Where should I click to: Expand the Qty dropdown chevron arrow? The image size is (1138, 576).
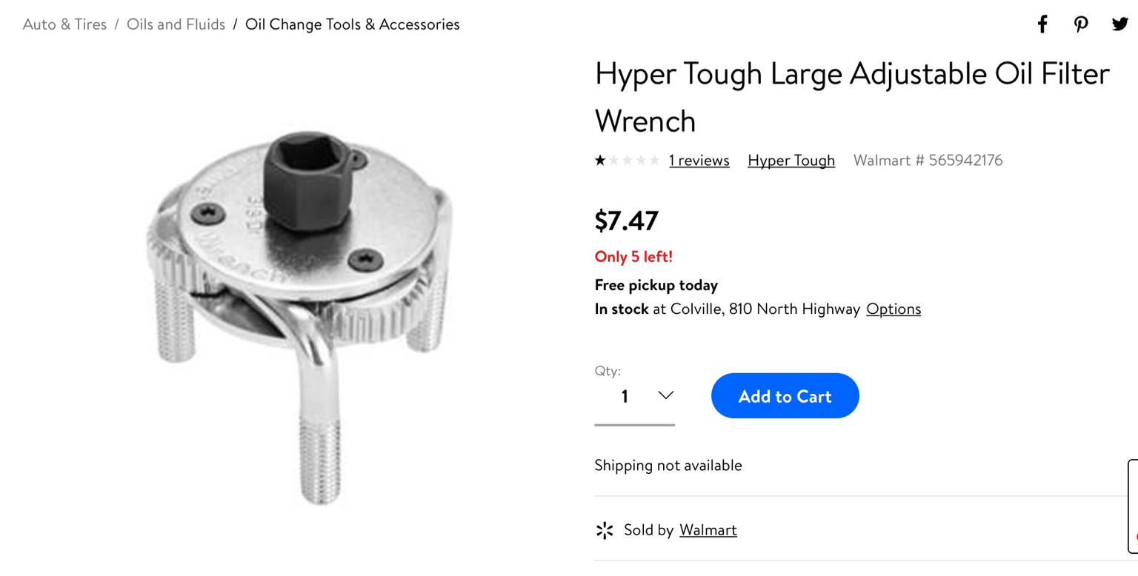tap(665, 395)
